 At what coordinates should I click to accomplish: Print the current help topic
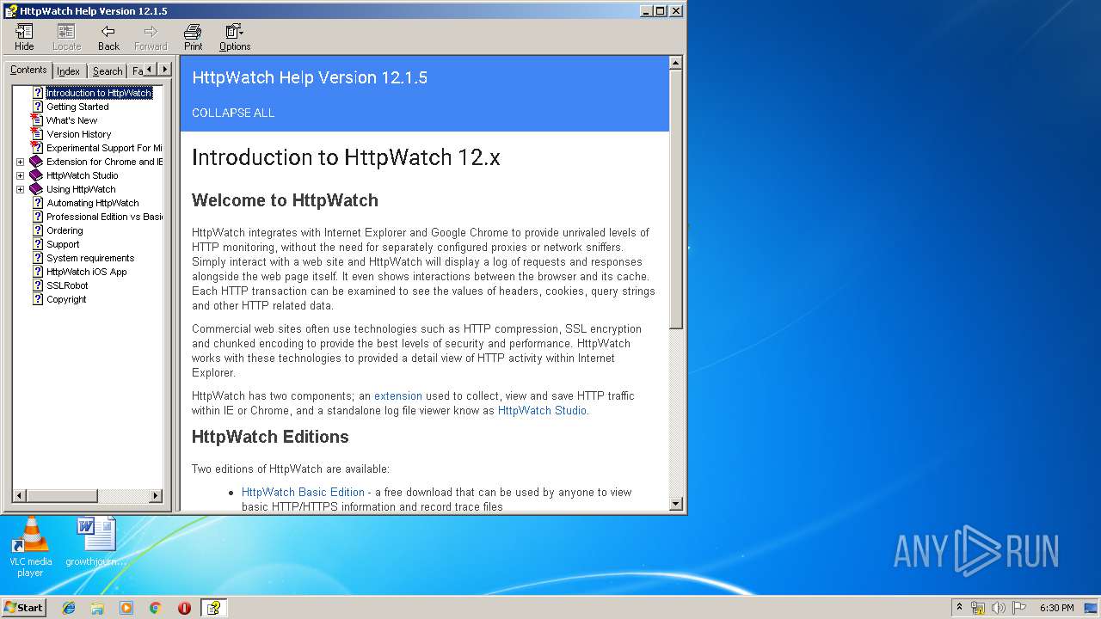click(x=193, y=37)
